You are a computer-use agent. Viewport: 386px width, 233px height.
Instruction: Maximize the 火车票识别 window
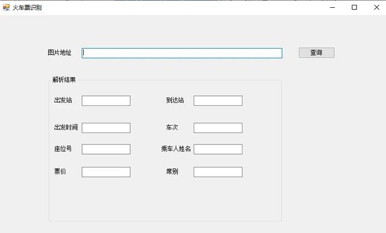pyautogui.click(x=354, y=7)
